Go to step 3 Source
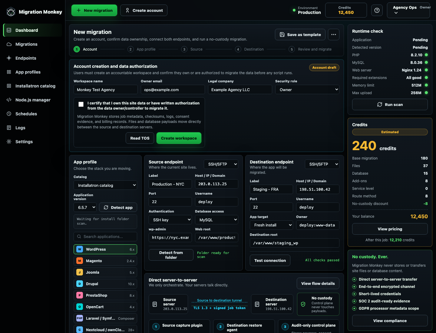 [x=192, y=49]
